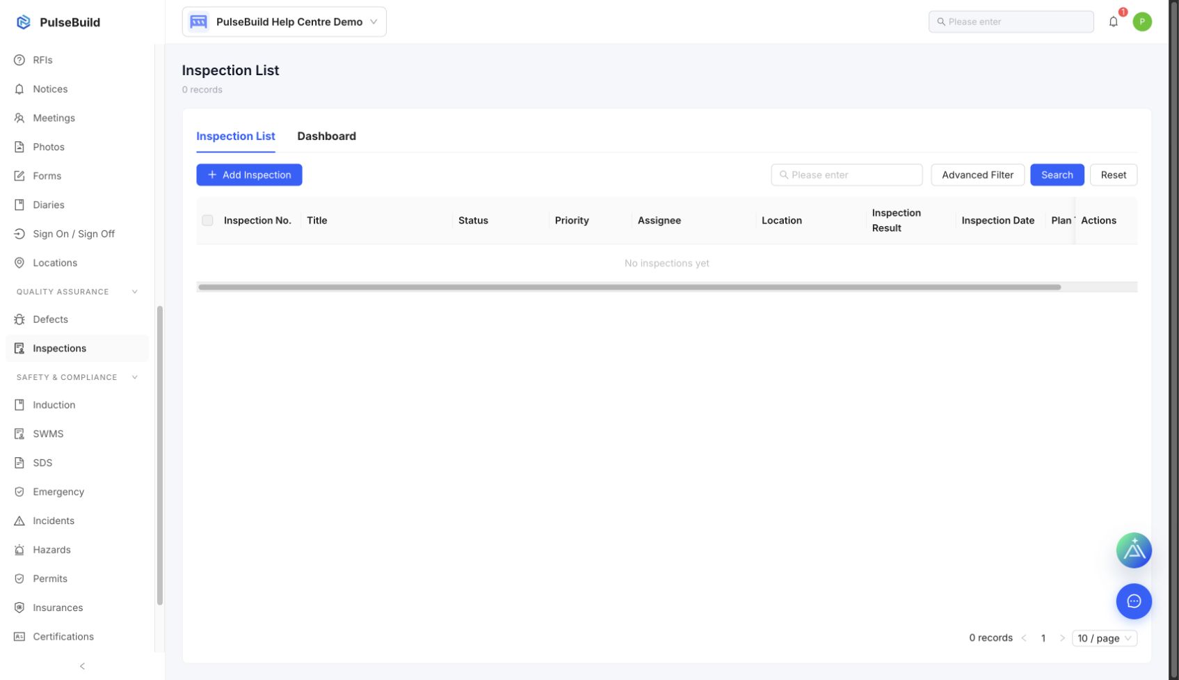Click the Notices bell sidebar icon
This screenshot has width=1179, height=680.
[x=19, y=89]
